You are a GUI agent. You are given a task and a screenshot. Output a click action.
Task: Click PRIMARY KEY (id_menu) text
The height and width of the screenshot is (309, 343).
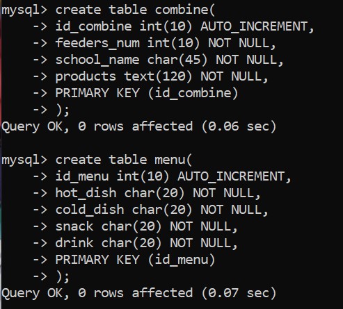pyautogui.click(x=135, y=260)
